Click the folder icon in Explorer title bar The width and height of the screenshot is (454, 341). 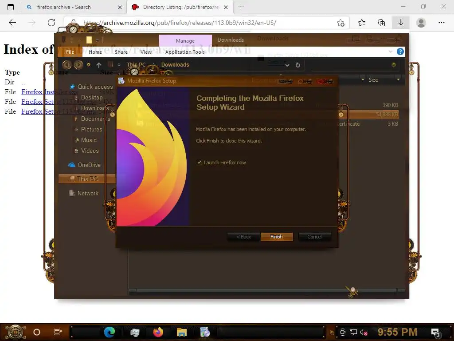(x=89, y=40)
